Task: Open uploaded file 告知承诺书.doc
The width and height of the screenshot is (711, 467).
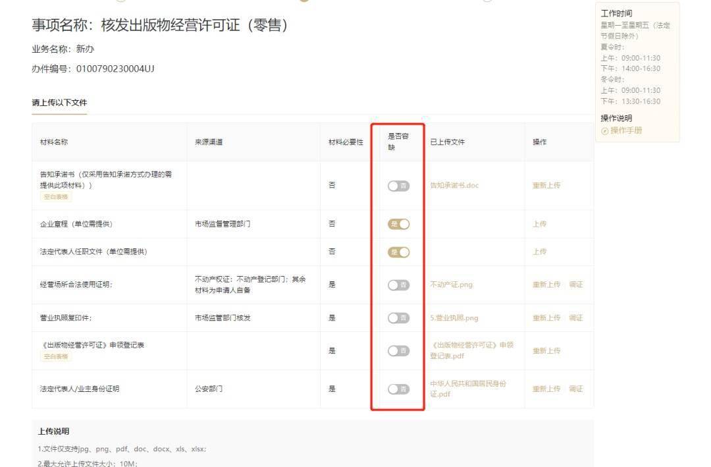Action: tap(454, 185)
